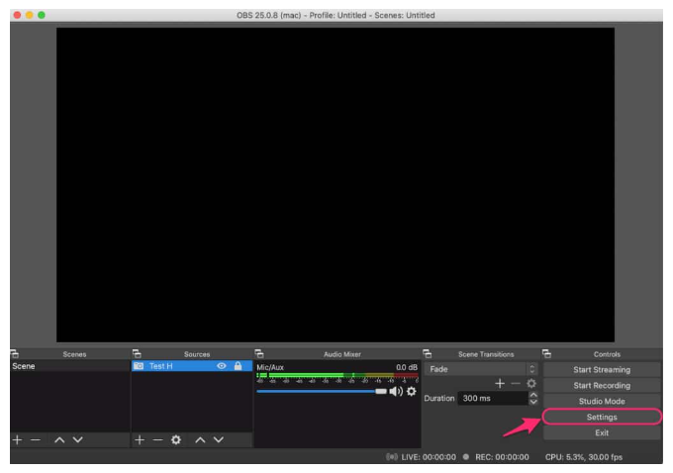Image resolution: width=673 pixels, height=473 pixels.
Task: Add a new scene with the plus icon
Action: tap(17, 440)
